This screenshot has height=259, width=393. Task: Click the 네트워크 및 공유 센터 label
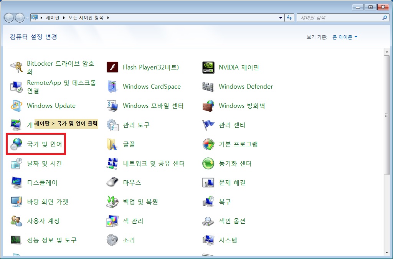[x=154, y=163]
